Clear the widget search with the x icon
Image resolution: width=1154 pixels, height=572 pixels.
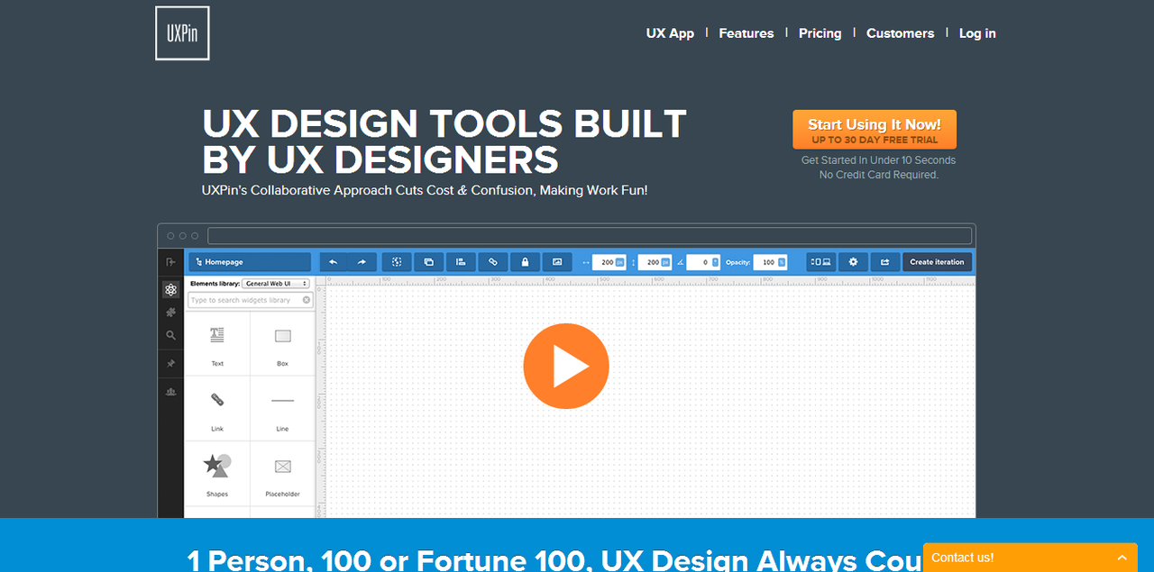click(306, 300)
